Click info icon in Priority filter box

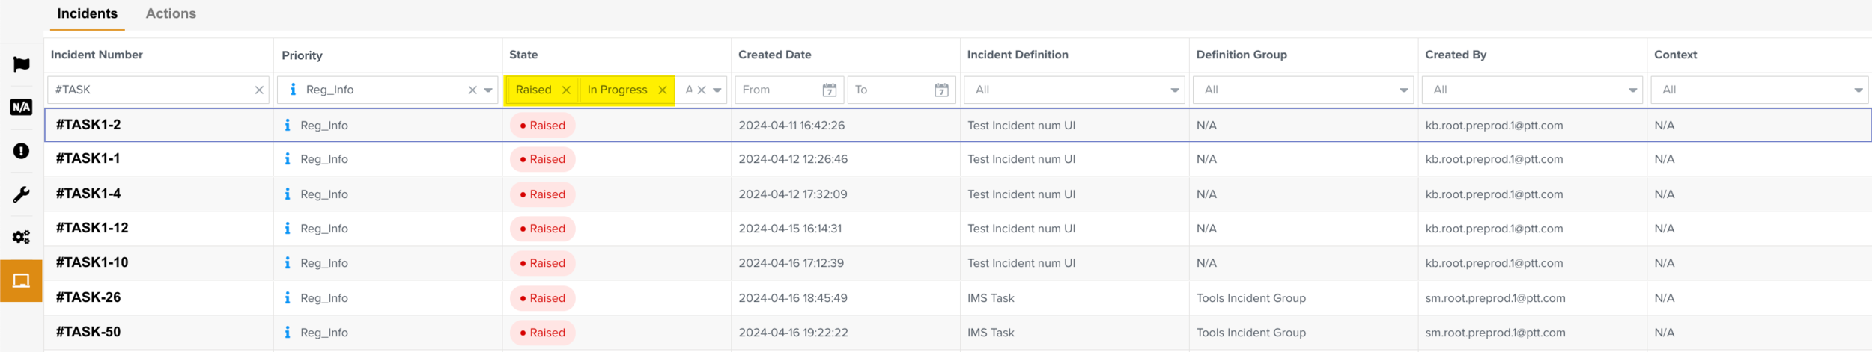pyautogui.click(x=293, y=89)
